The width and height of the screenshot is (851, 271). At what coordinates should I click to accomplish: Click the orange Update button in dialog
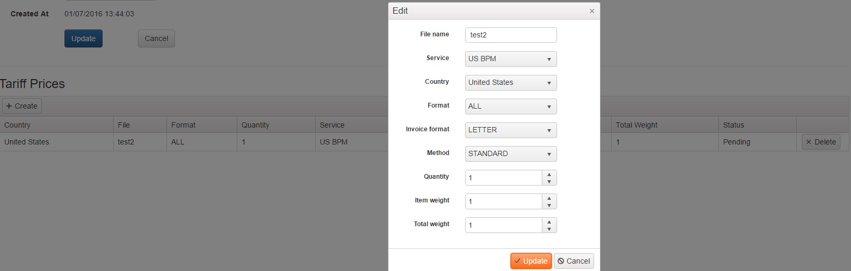click(x=531, y=261)
